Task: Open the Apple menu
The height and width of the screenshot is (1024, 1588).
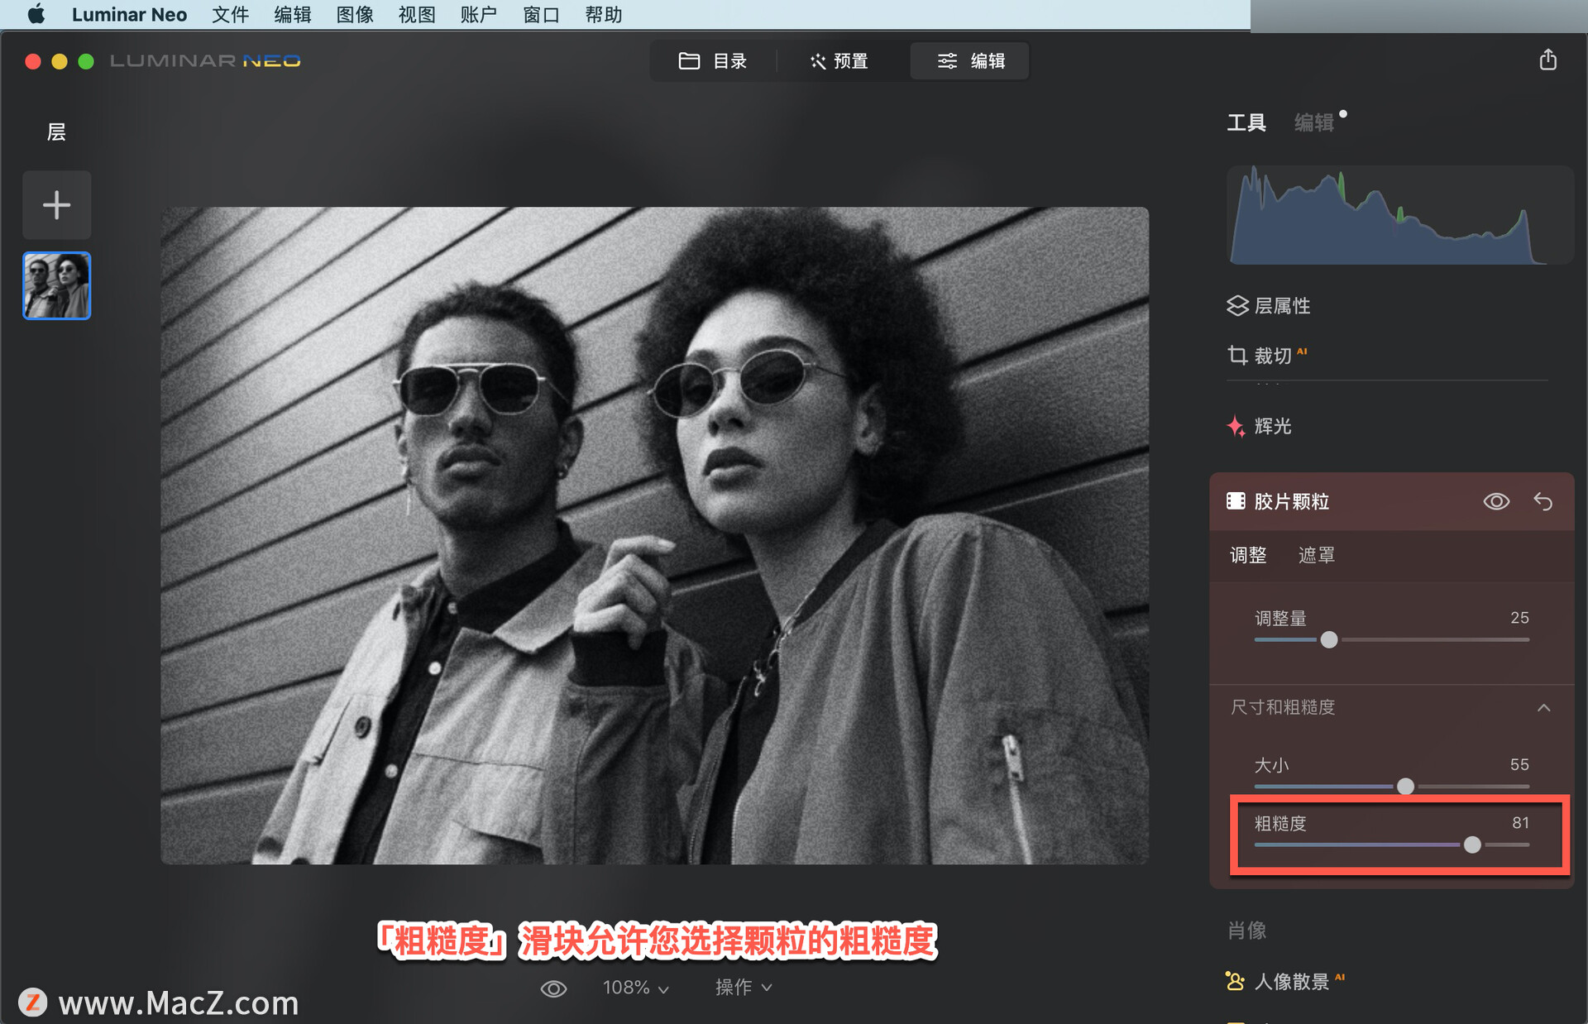Action: 36,14
